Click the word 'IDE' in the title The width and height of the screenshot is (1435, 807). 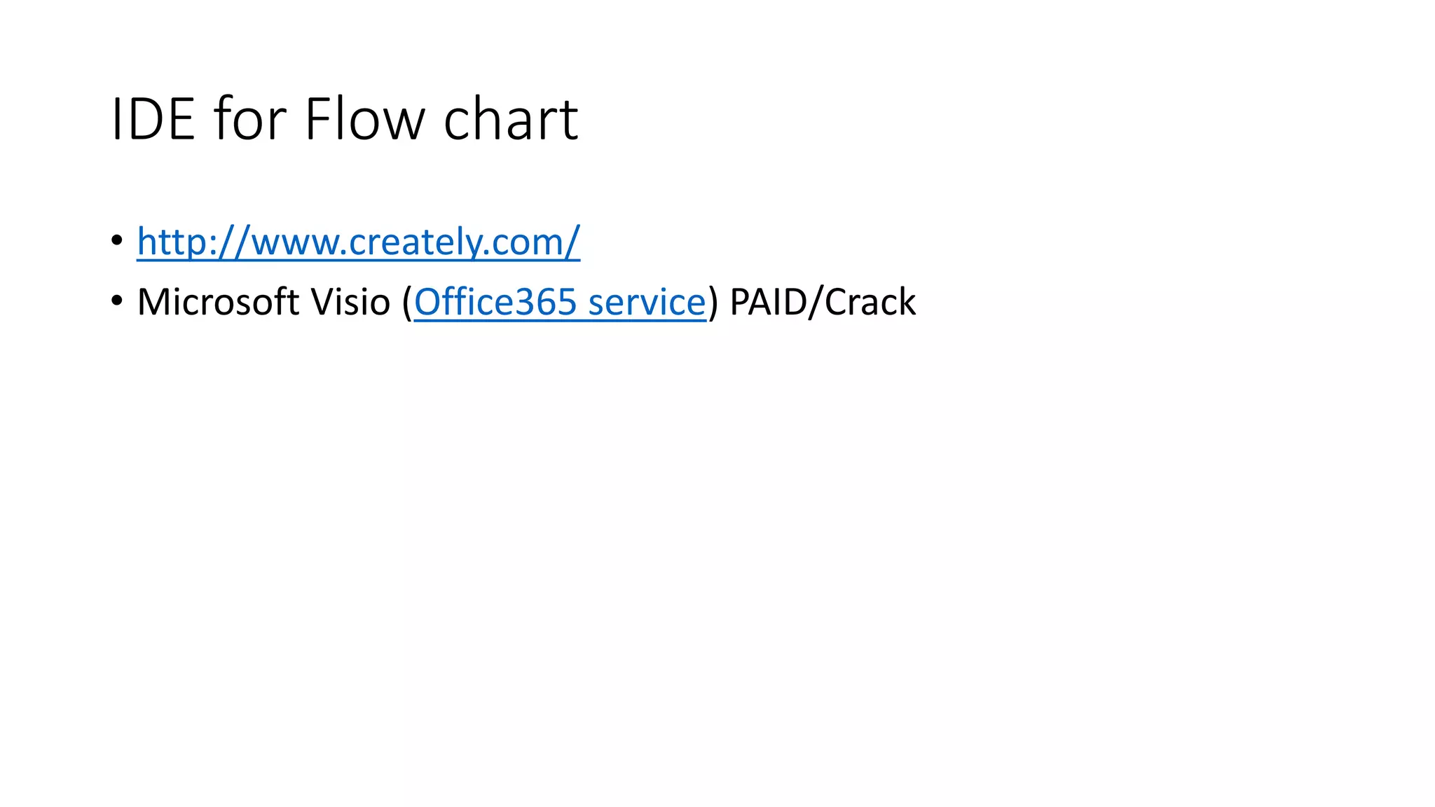[153, 119]
